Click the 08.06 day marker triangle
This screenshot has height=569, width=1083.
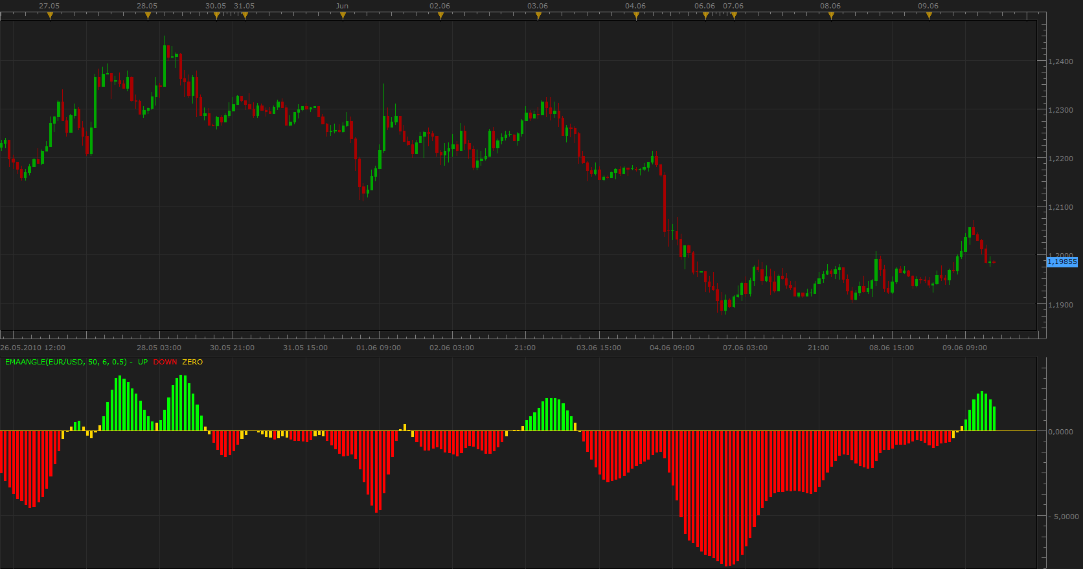831,16
